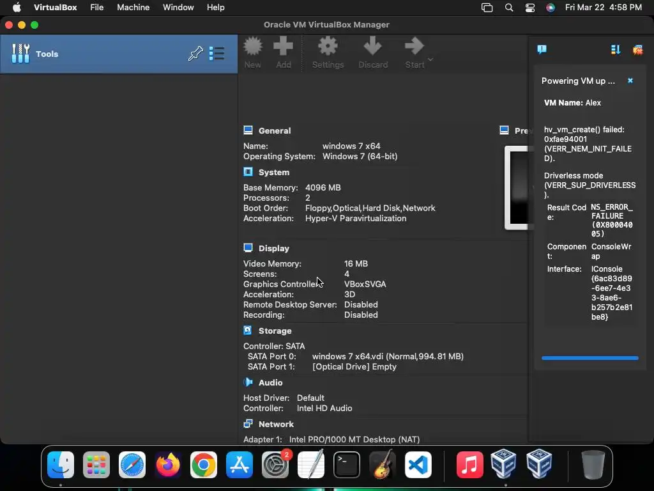This screenshot has height=491, width=654.
Task: Click the Spotlight search icon in menu bar
Action: 509,8
